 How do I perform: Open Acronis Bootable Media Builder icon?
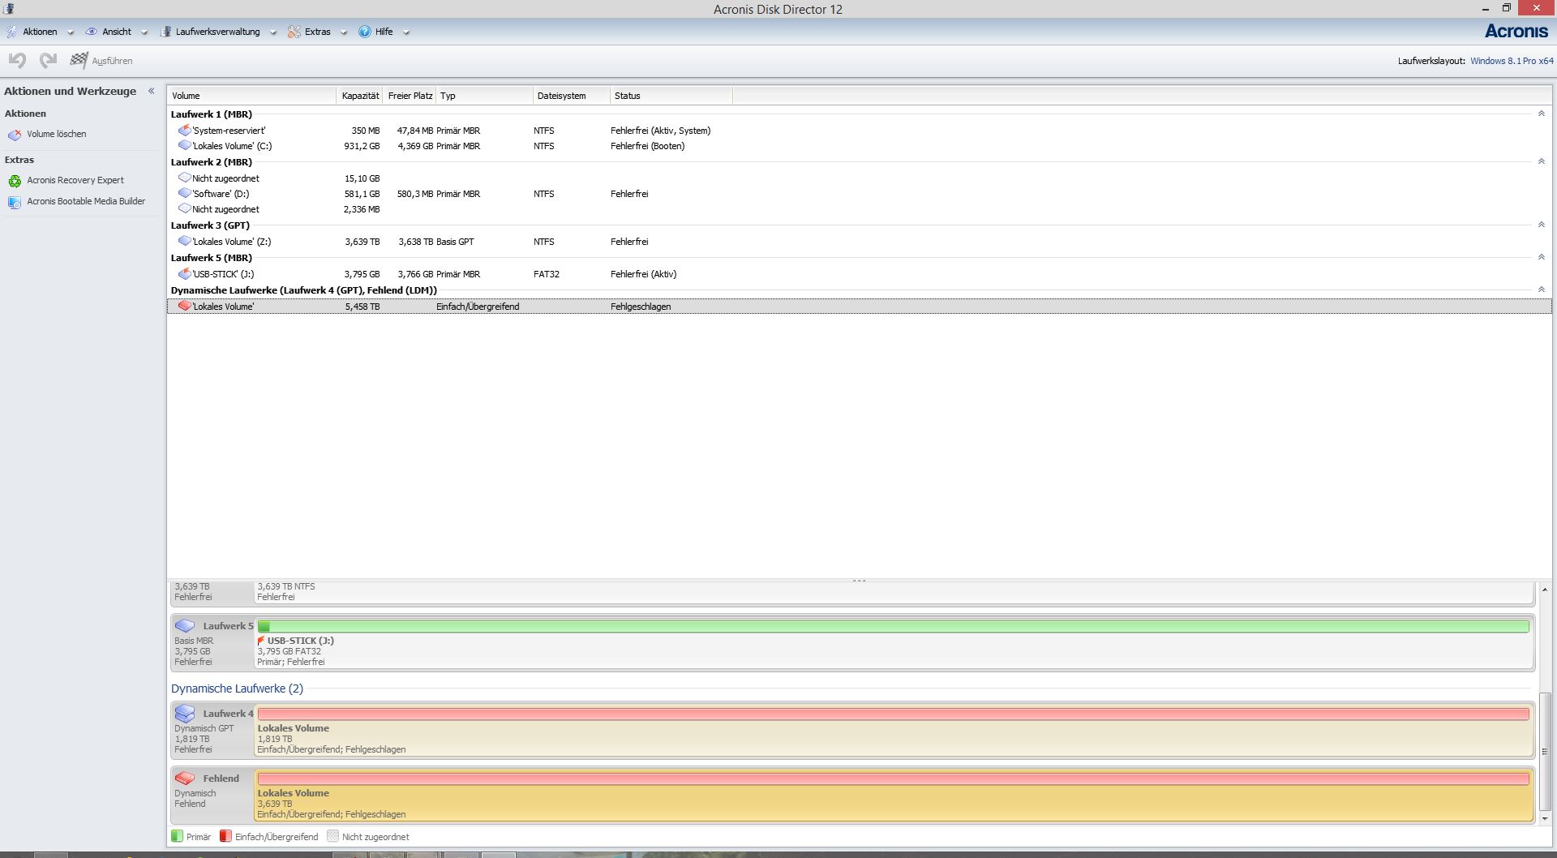15,202
